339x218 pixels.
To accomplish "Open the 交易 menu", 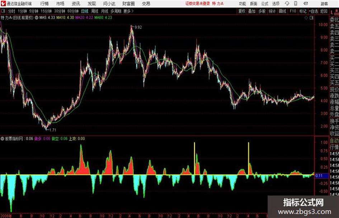I will coord(146,4).
